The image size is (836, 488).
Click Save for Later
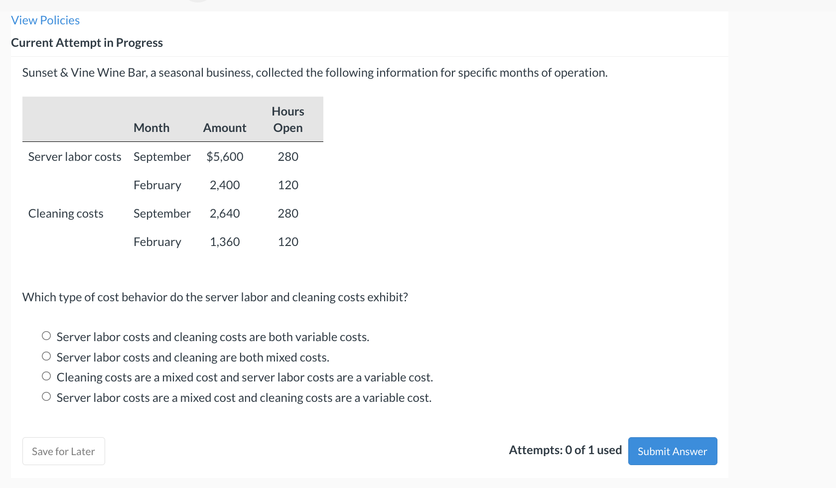[63, 451]
